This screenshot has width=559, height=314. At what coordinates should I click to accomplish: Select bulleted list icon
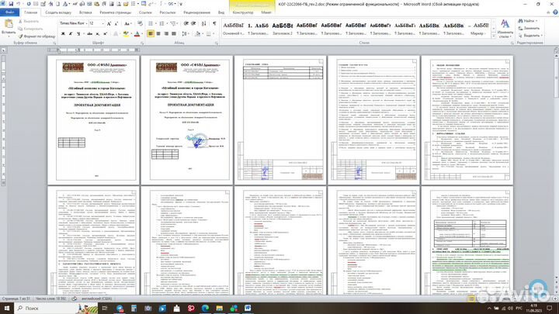[151, 23]
